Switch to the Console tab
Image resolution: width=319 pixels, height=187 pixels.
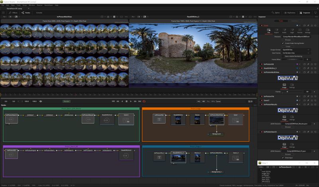click(39, 13)
